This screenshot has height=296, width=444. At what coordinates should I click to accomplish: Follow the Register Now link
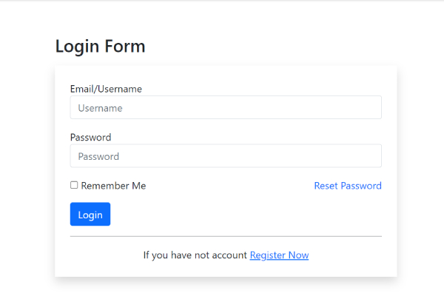click(x=279, y=255)
